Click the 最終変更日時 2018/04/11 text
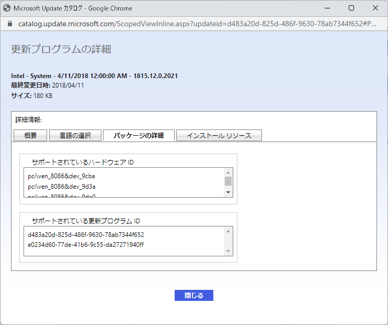The image size is (388, 325). (48, 85)
